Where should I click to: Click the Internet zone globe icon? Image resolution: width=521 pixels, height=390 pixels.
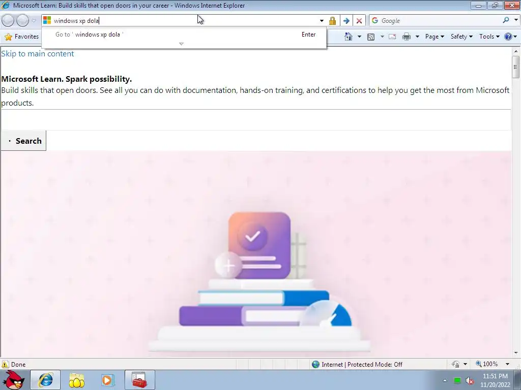point(315,364)
